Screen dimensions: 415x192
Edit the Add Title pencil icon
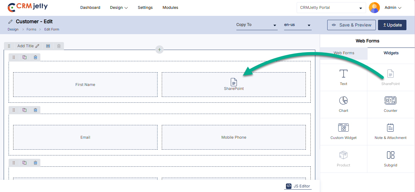click(37, 46)
